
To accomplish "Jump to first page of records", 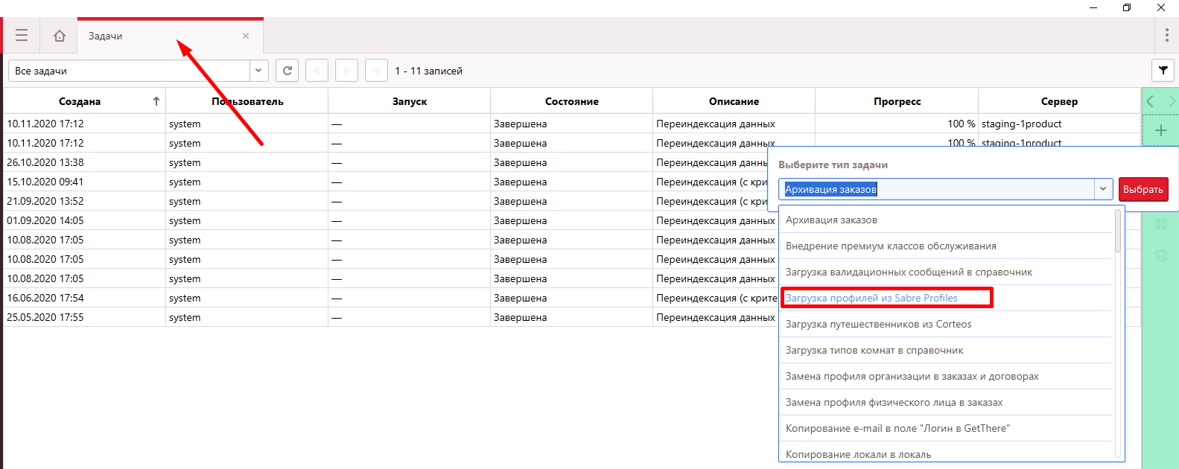I will pyautogui.click(x=317, y=71).
